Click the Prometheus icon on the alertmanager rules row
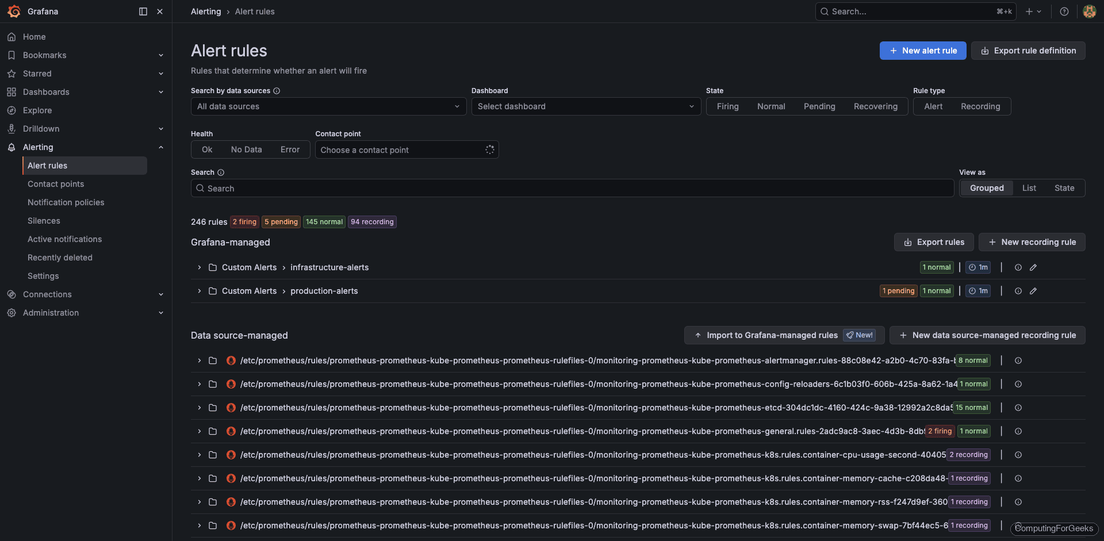The width and height of the screenshot is (1104, 541). [231, 360]
